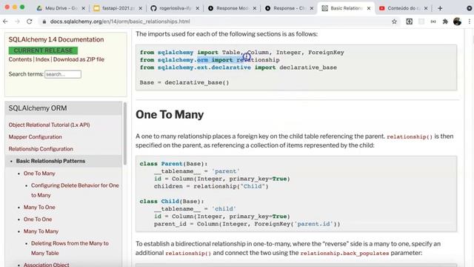Bookmark this page with star icon
Viewport: 474px width, 267px height.
coord(394,22)
